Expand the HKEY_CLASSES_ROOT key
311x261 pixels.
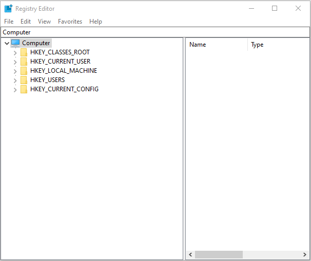(x=15, y=53)
